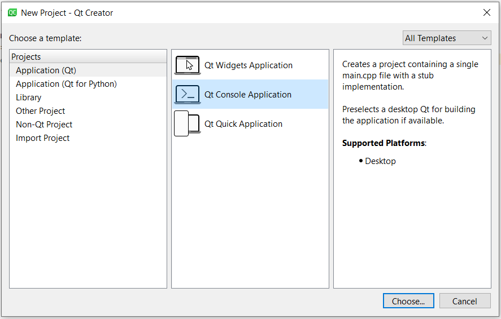Click the Projects header in category list
The width and height of the screenshot is (501, 319).
[26, 57]
